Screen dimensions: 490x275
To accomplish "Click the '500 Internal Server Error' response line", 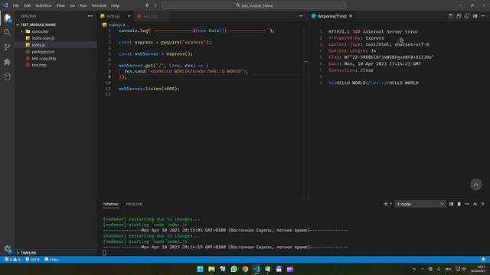I will [373, 31].
